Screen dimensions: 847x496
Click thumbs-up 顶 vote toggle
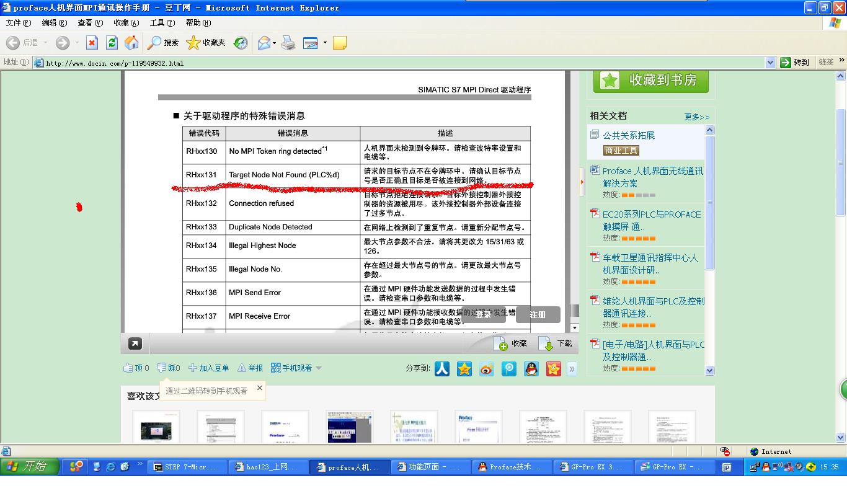[x=136, y=368]
